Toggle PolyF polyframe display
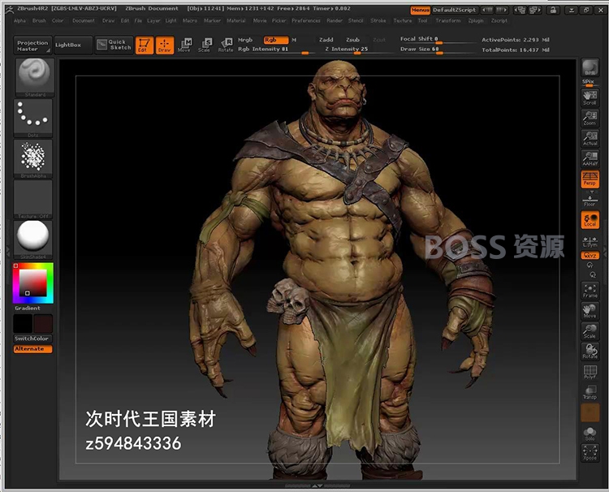 (590, 372)
